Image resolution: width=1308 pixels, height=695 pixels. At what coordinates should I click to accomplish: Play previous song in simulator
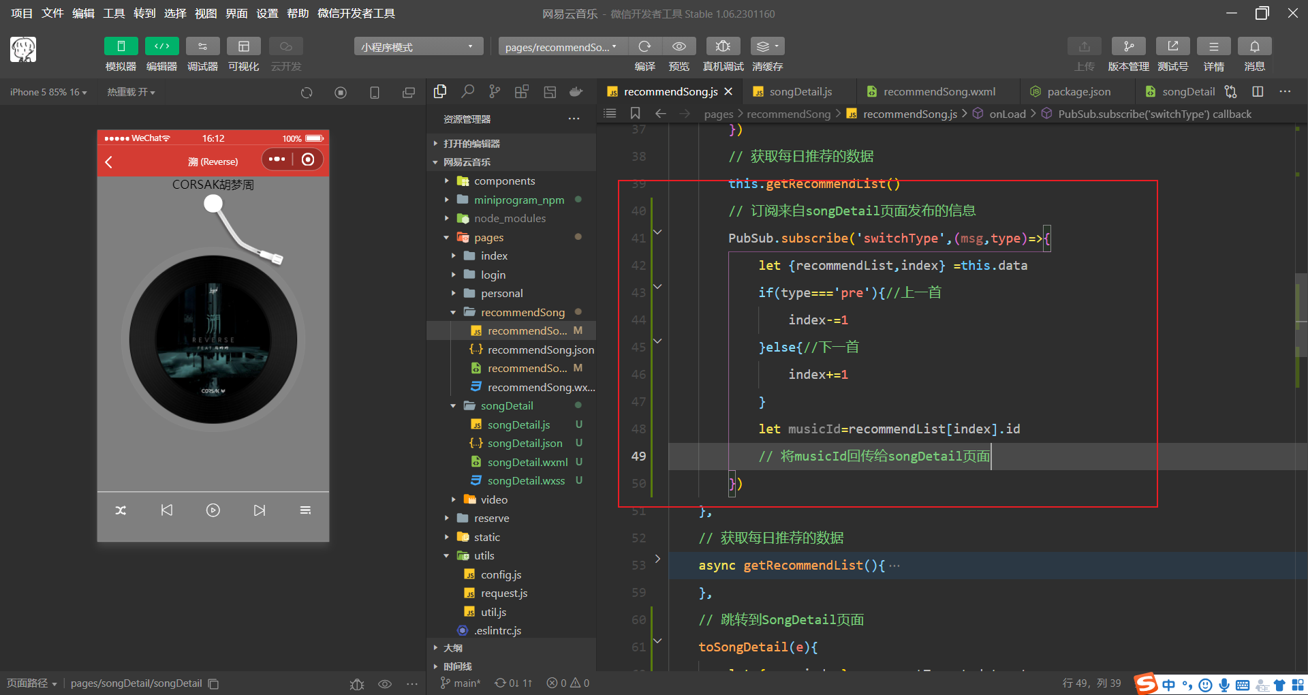pyautogui.click(x=167, y=510)
